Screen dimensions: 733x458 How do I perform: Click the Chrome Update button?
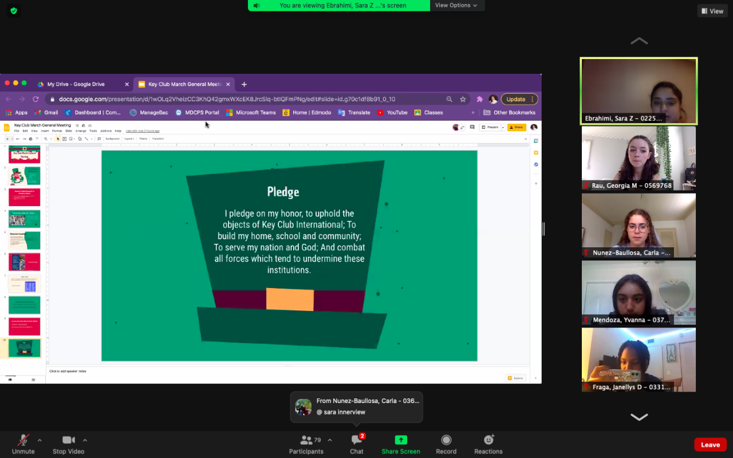coord(519,99)
